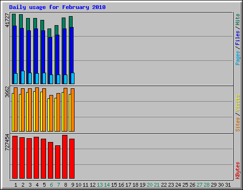Click the red KBytes bar for day 8
Viewport: 243px width, 190px height.
click(x=65, y=157)
